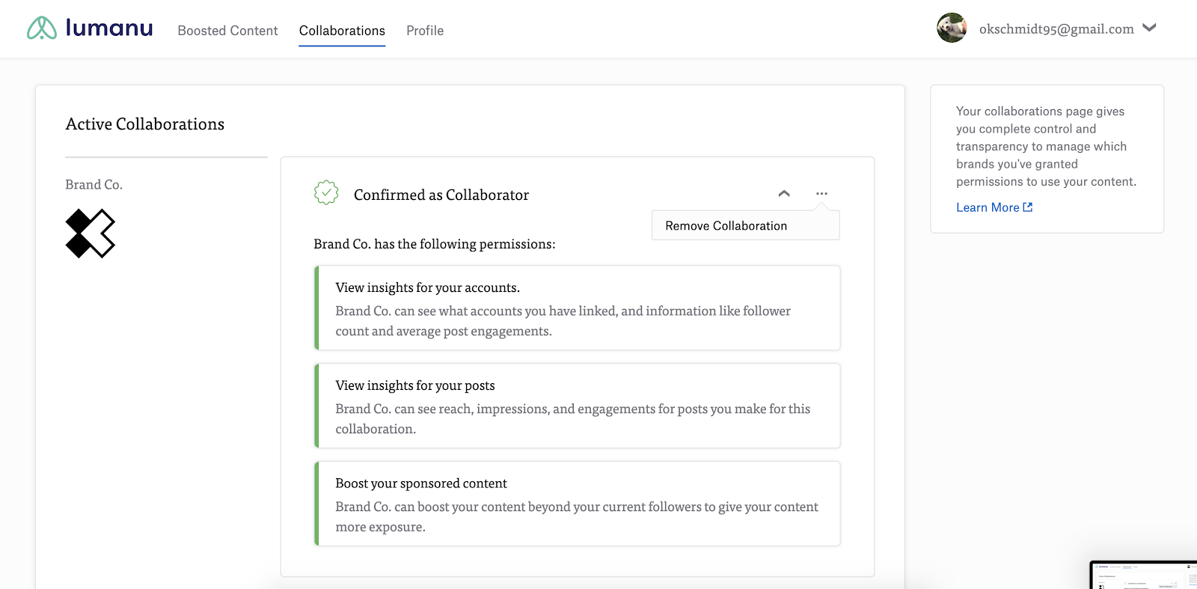Click 'Brand Co. has the following permissions' text

click(x=435, y=244)
